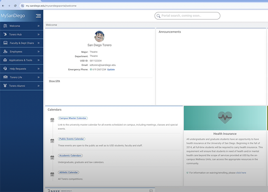Click the green icon next to emergency phone
268x192 pixels.
(91, 69)
